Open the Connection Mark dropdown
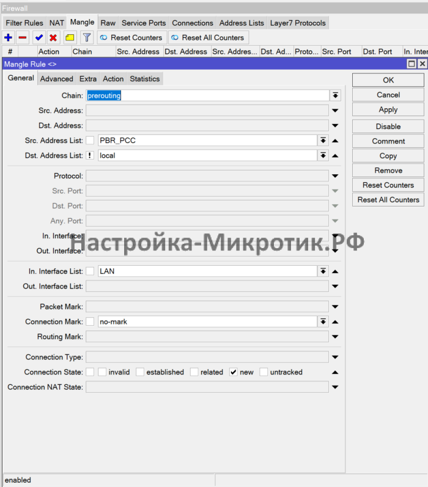428x487 pixels. (323, 321)
